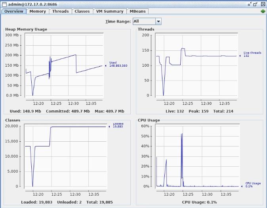This screenshot has height=208, width=267.
Task: Maximize the JConsole connection window
Action: tap(256, 4)
